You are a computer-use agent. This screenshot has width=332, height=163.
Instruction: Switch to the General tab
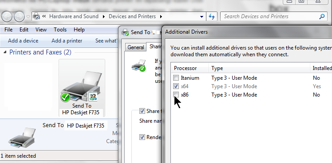pos(136,47)
